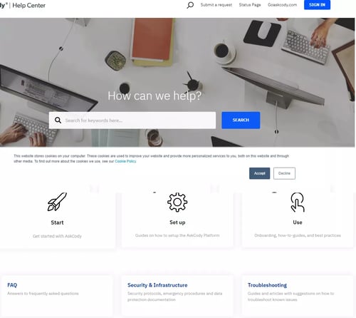Image resolution: width=356 pixels, height=318 pixels.
Task: Visit Goaskcody.com from the header
Action: click(282, 5)
